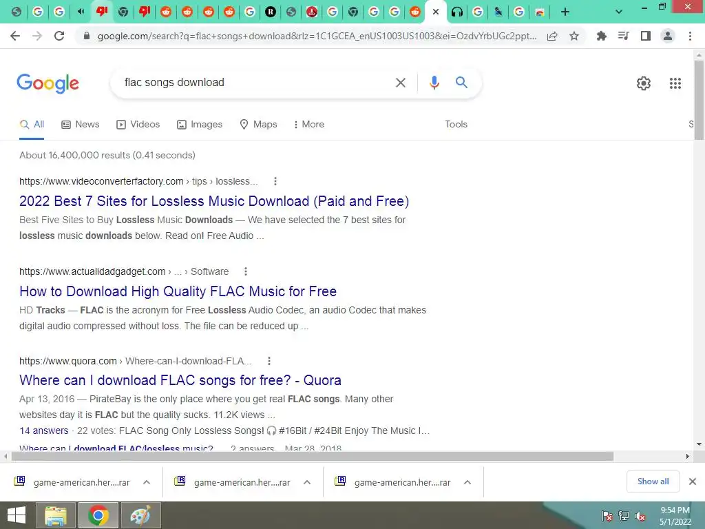Open Chrome extensions puzzle icon

[x=601, y=36]
